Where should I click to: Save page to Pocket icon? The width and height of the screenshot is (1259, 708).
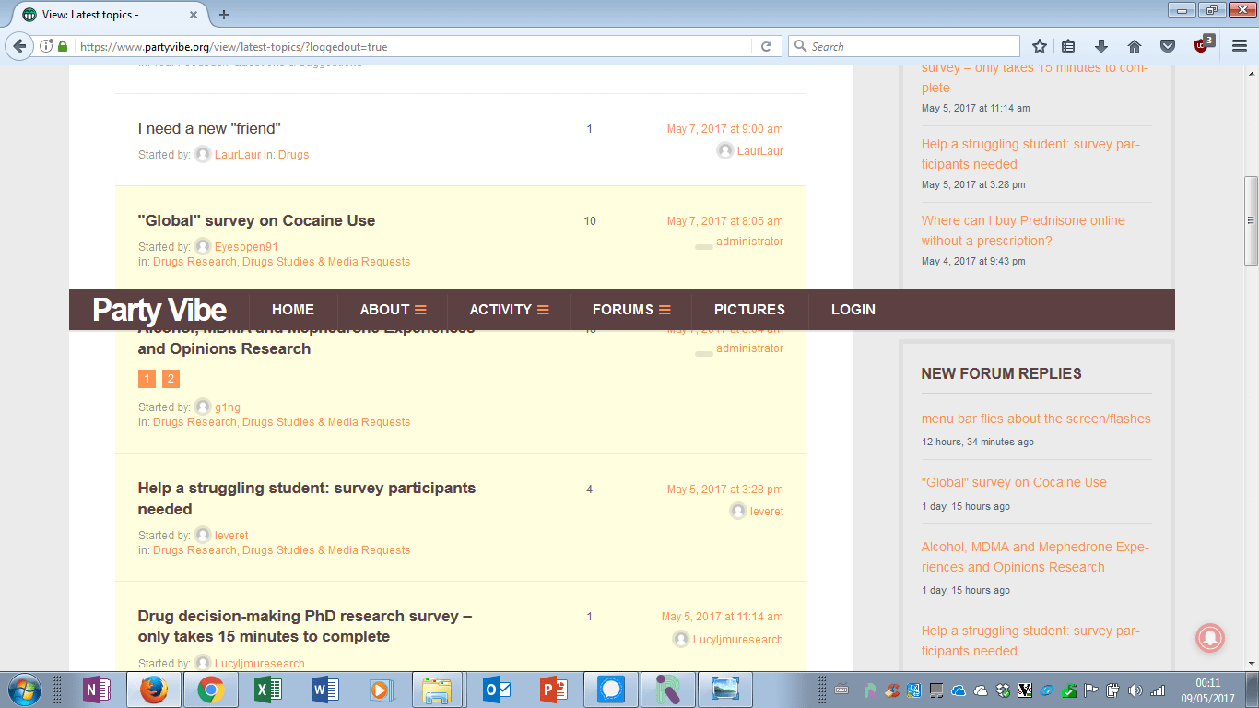[1167, 46]
